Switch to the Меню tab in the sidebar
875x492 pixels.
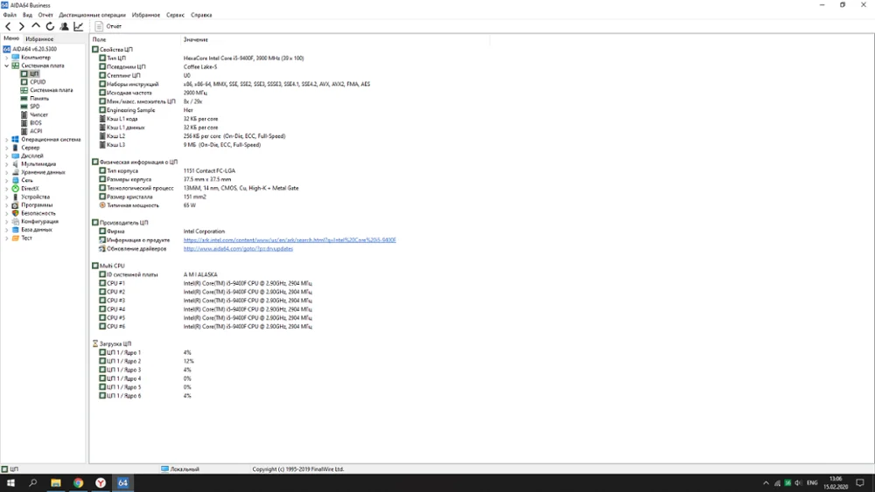point(11,38)
